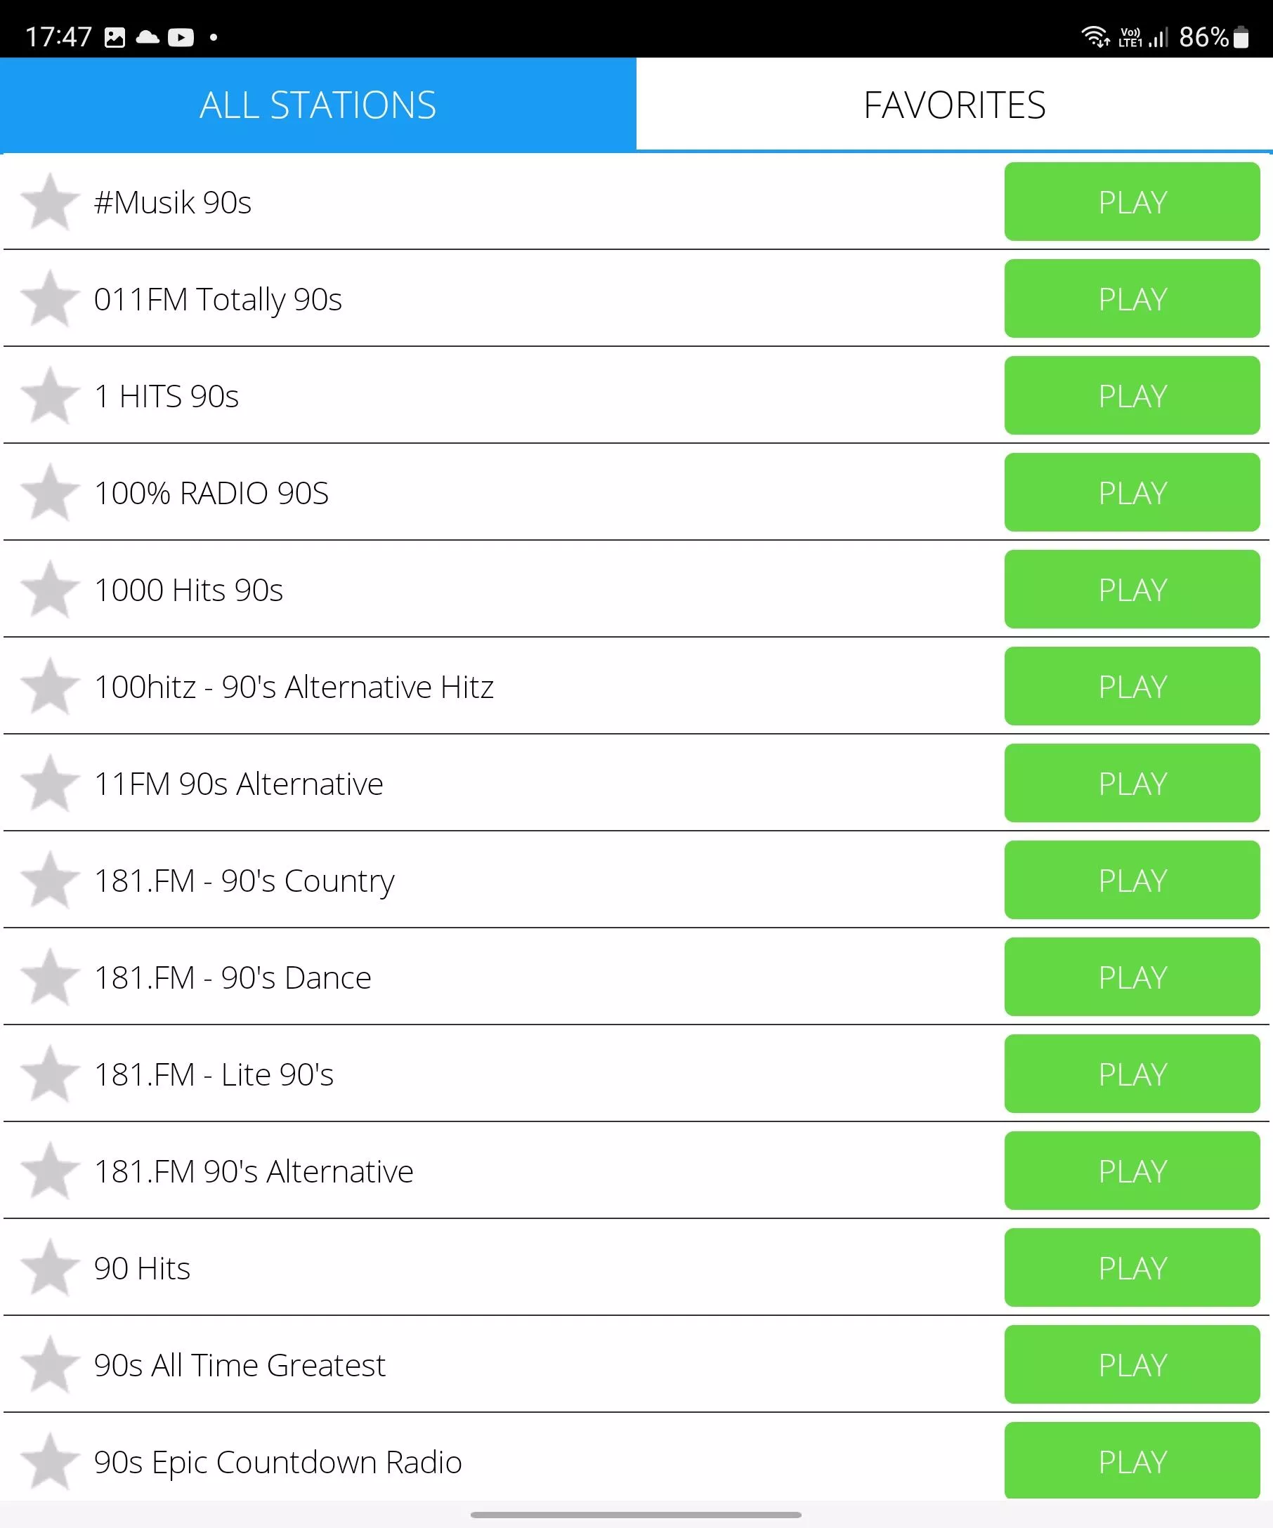Tap the battery indicator in status bar

(1241, 37)
